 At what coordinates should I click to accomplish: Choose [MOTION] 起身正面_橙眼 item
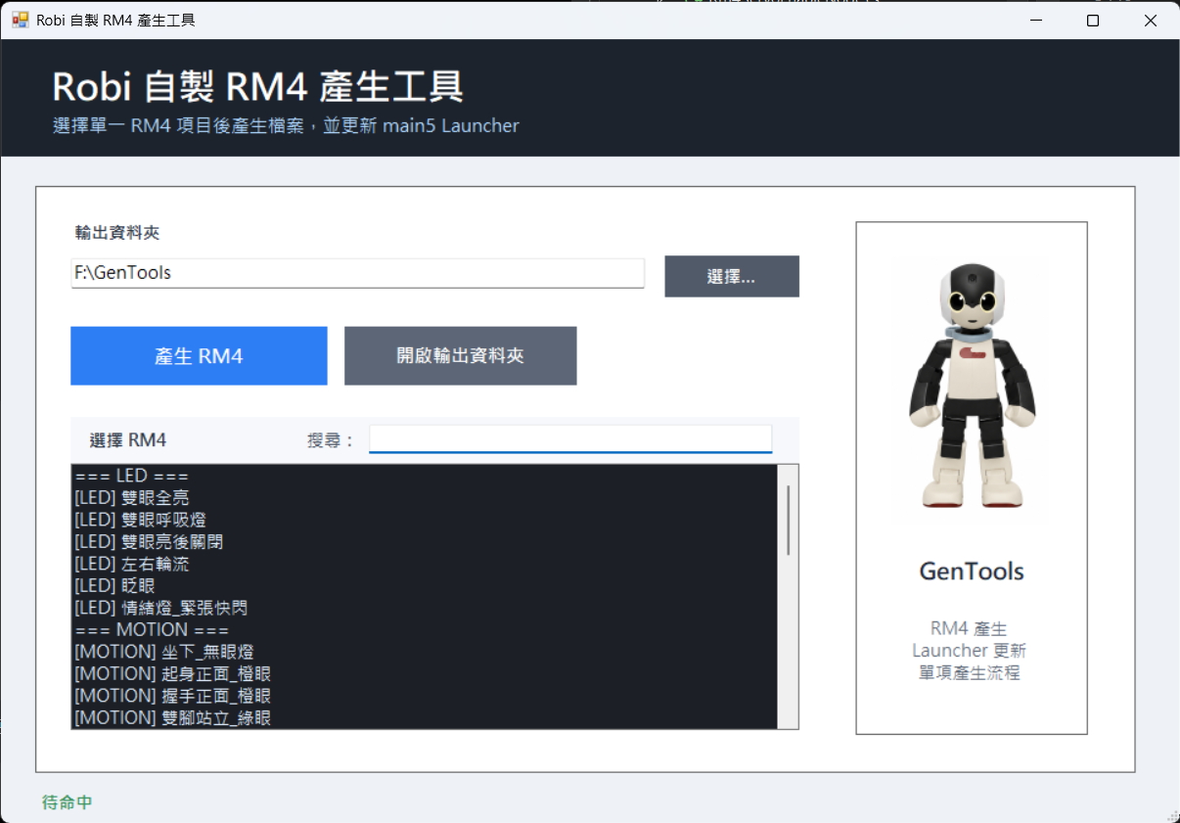pos(425,674)
